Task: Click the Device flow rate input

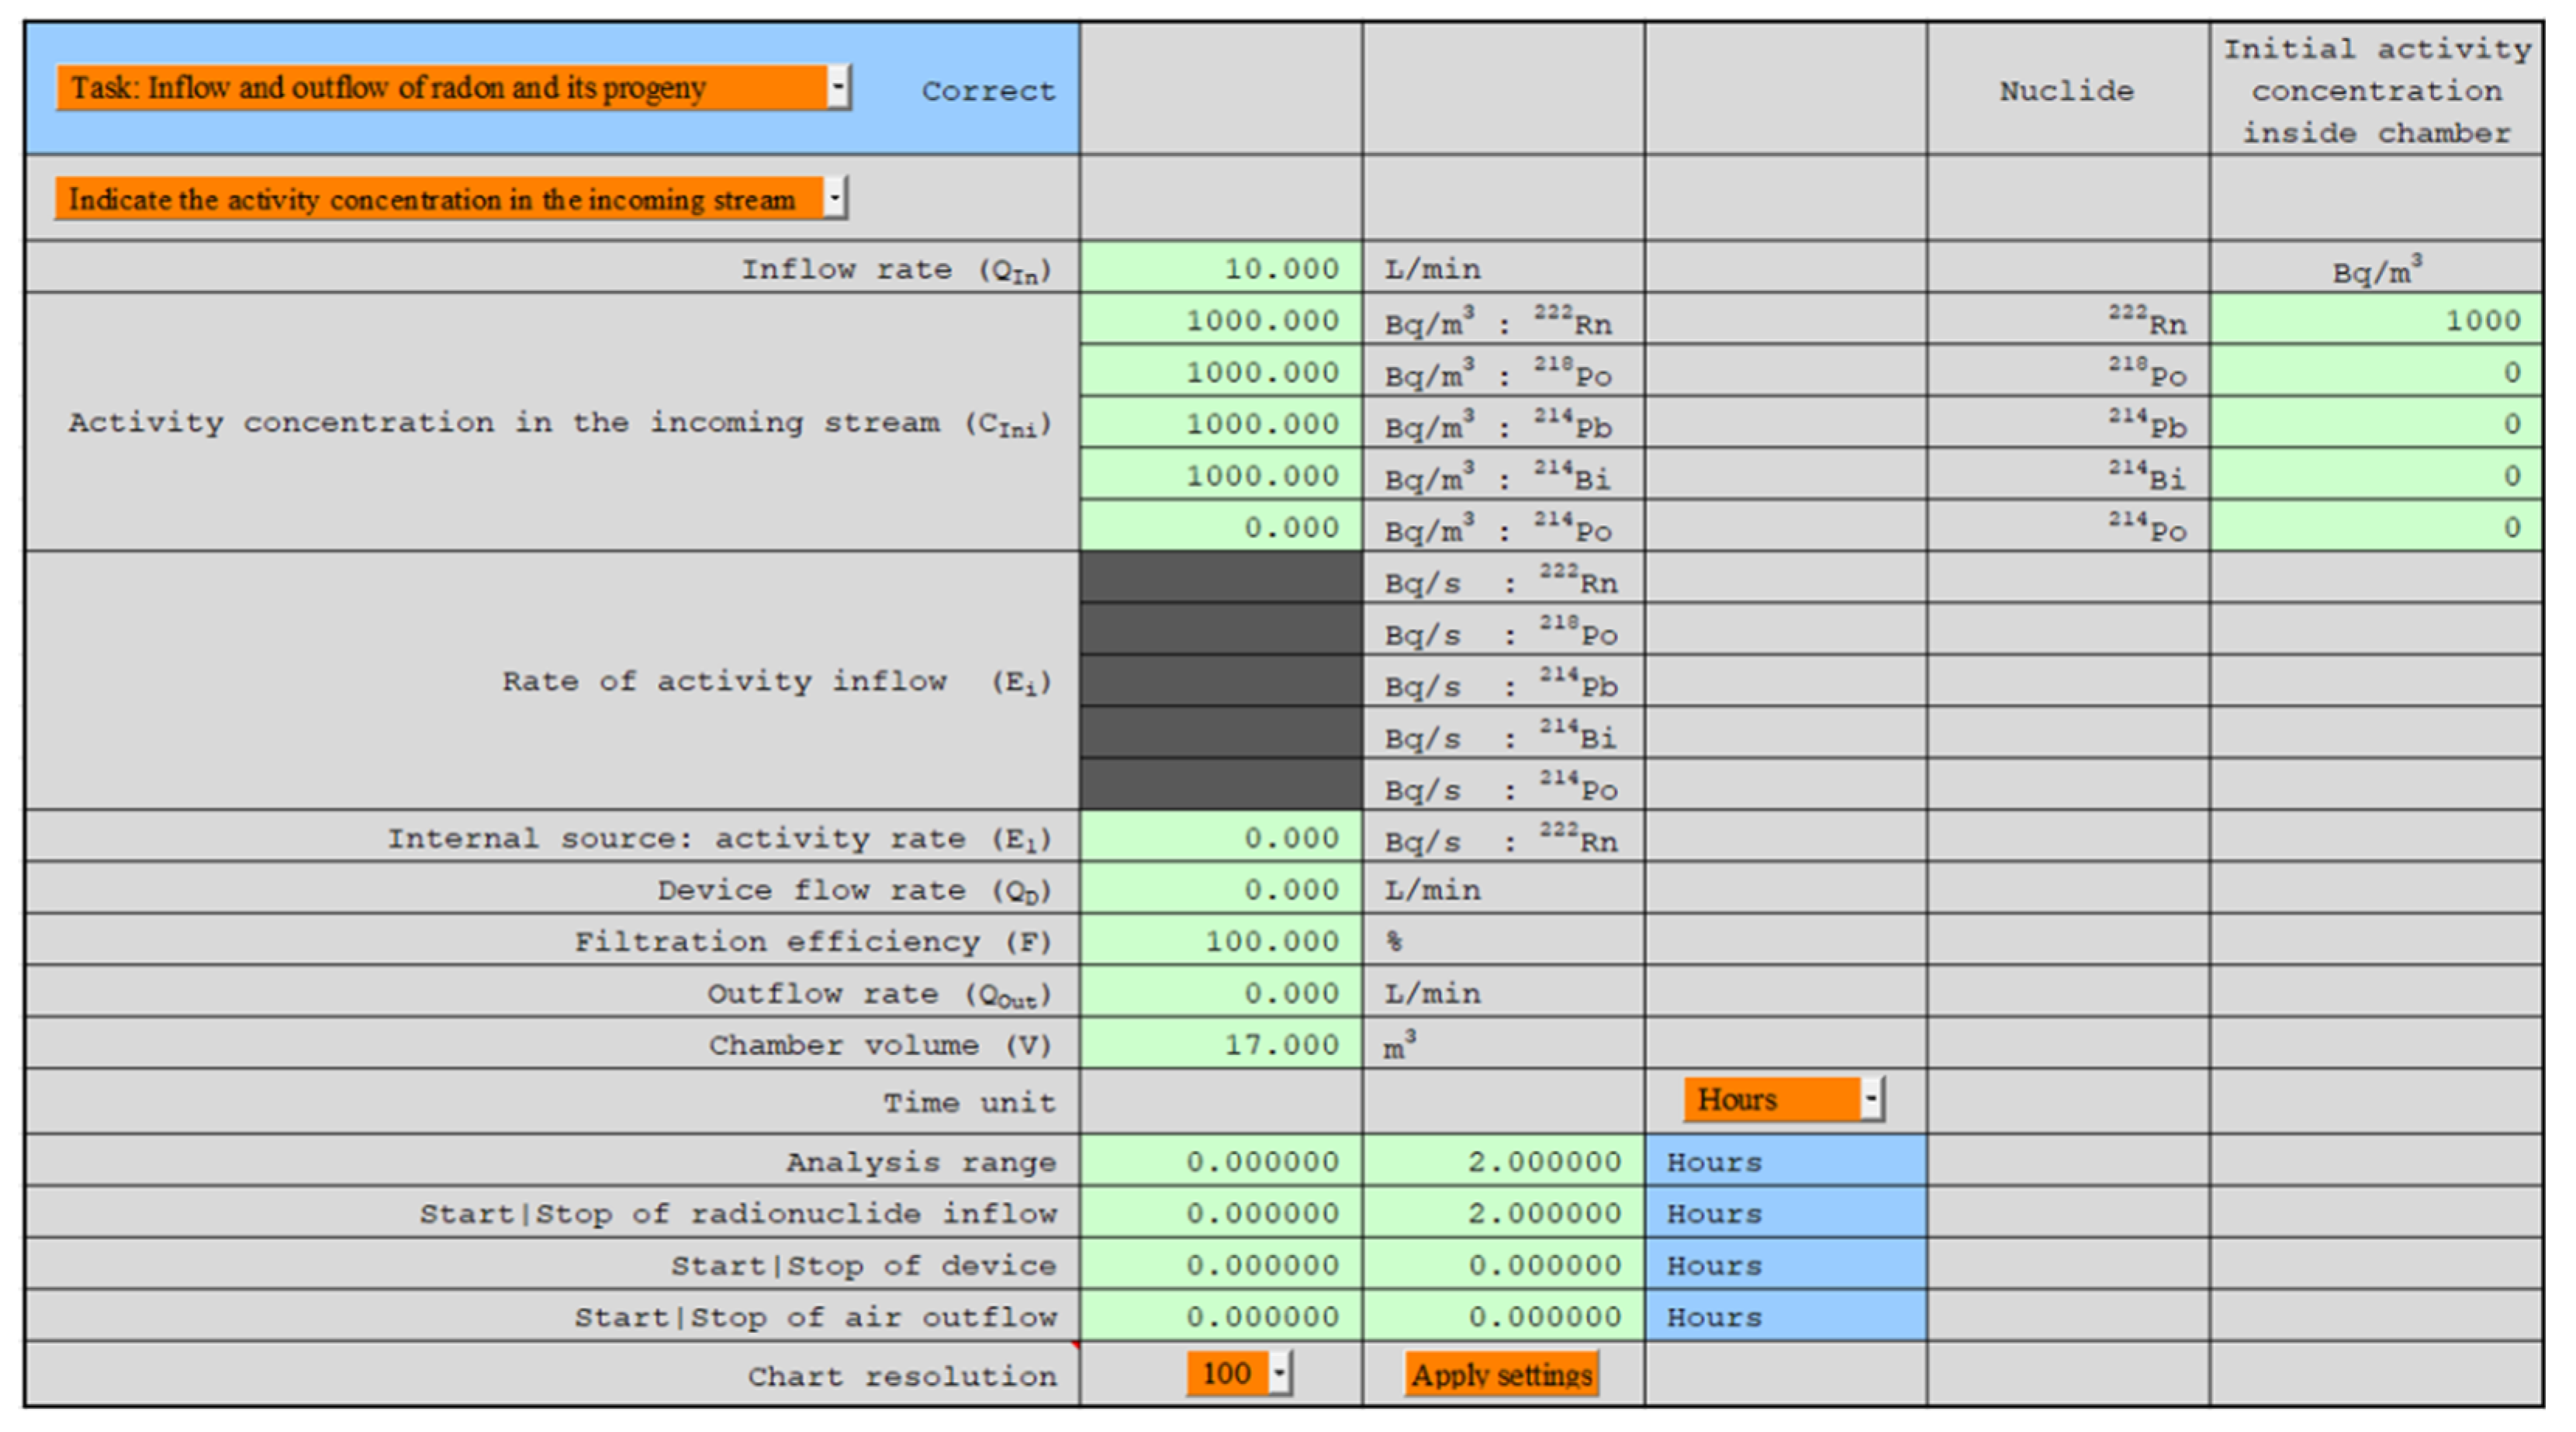Action: click(x=1220, y=889)
